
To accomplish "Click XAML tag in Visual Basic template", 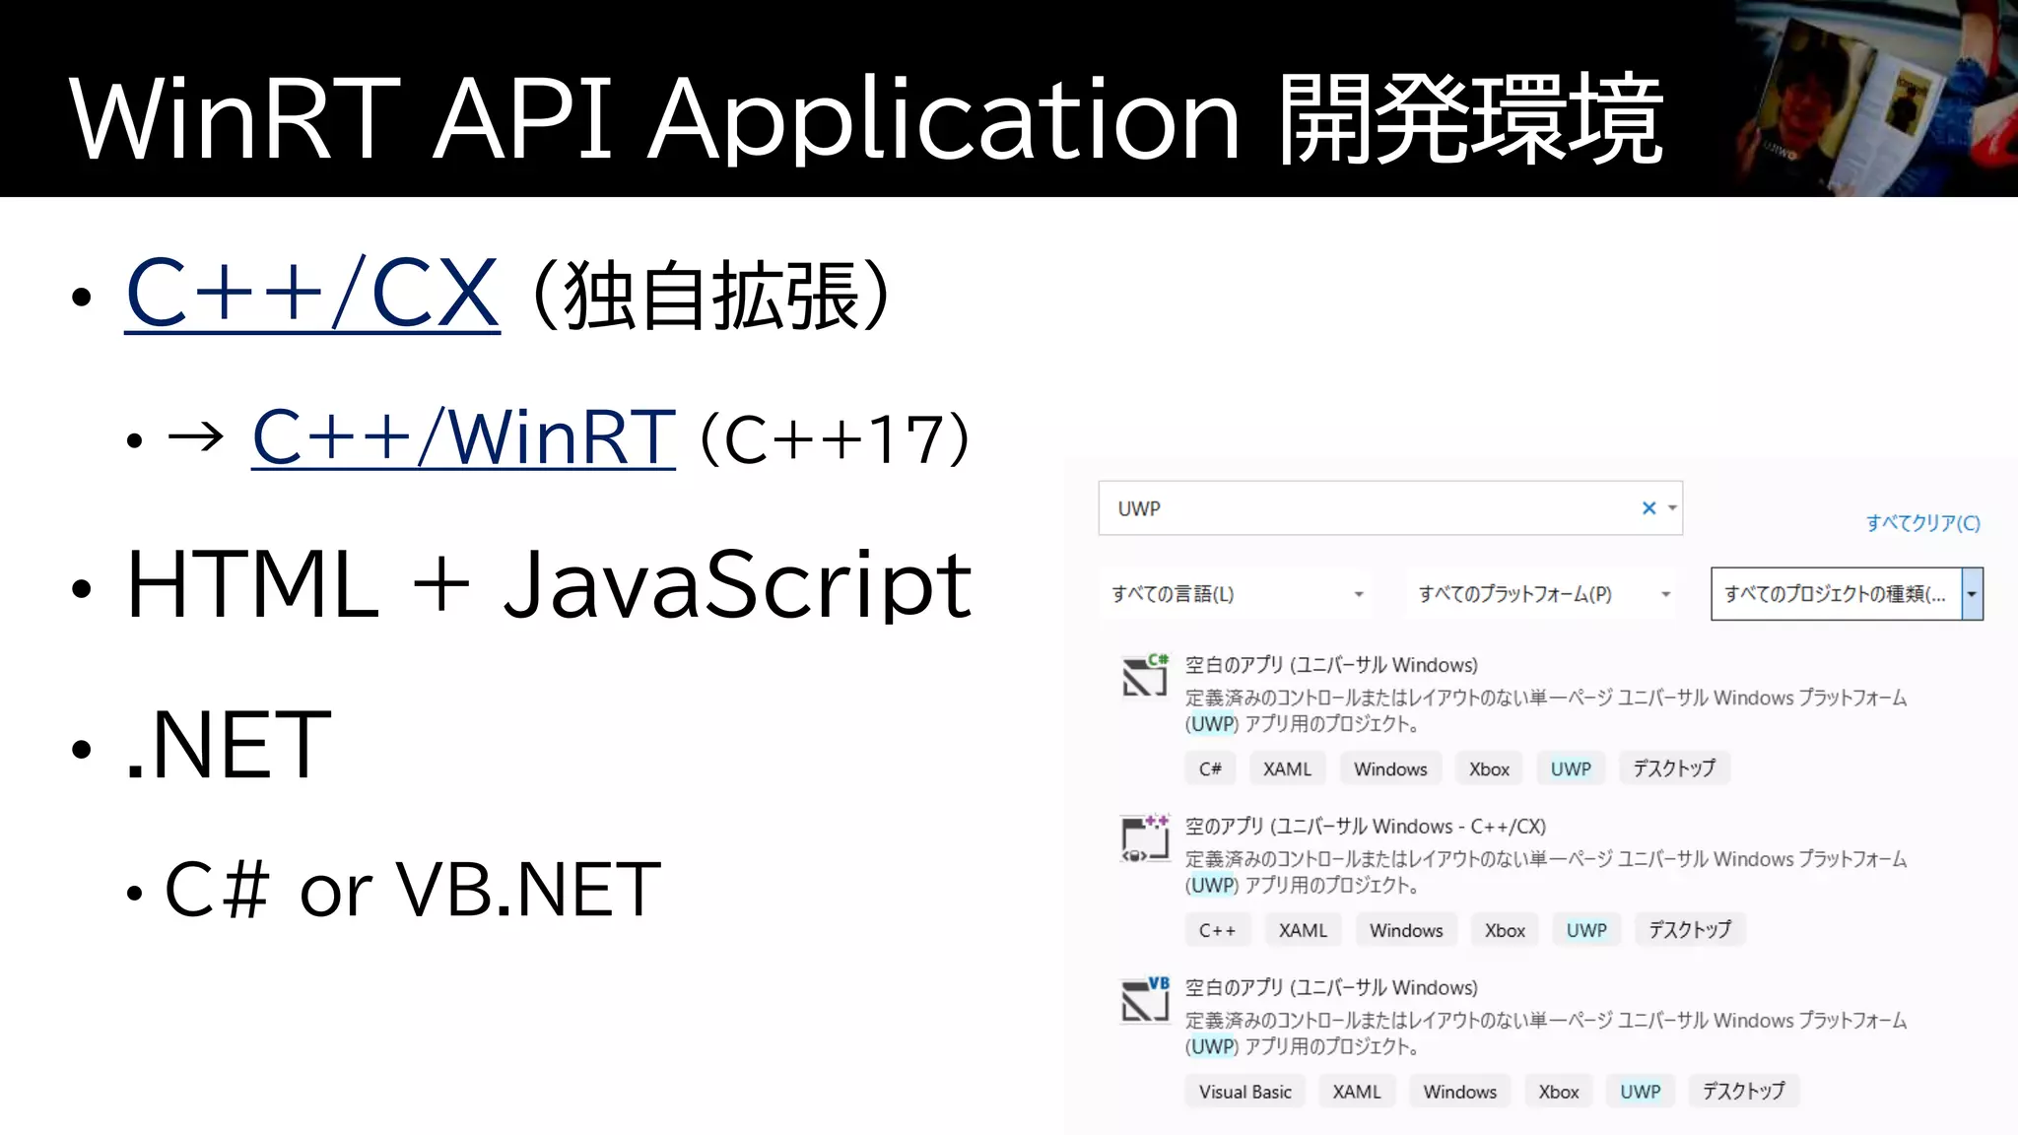I will [1357, 1092].
